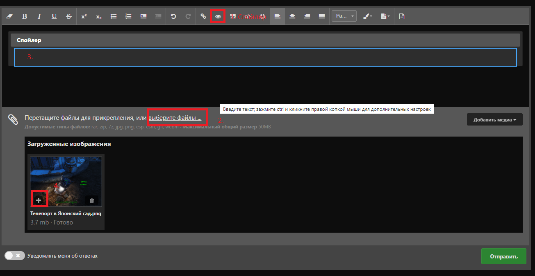Justify the text alignment
This screenshot has width=535, height=276.
pos(322,16)
